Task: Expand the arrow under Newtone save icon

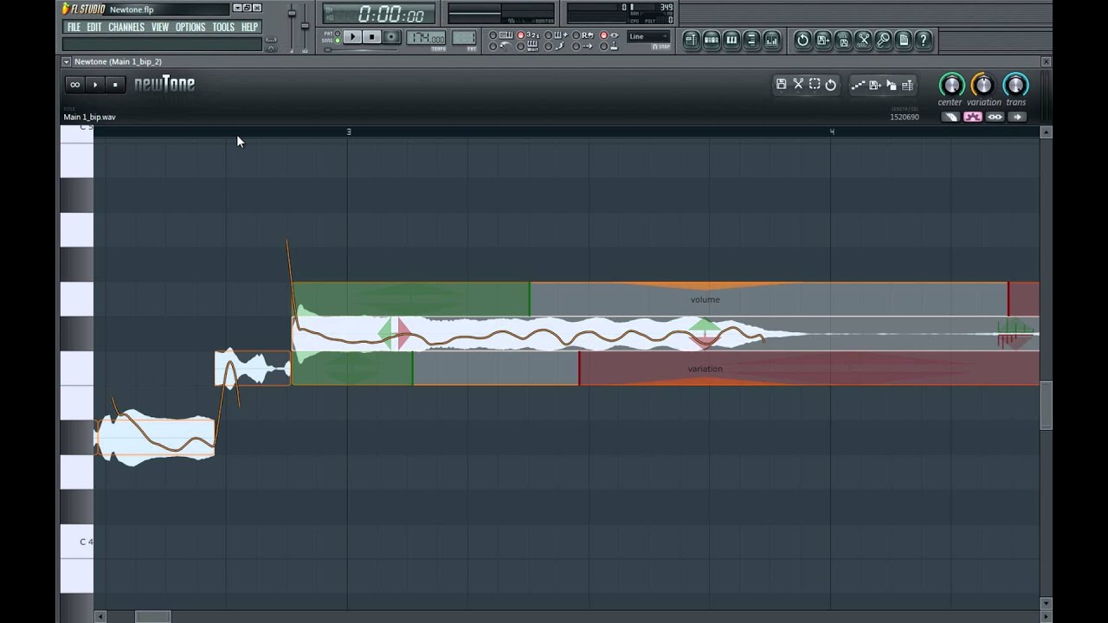Action: pos(782,93)
